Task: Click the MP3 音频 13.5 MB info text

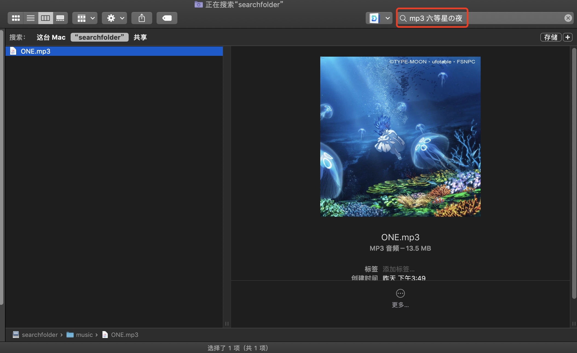Action: click(400, 248)
